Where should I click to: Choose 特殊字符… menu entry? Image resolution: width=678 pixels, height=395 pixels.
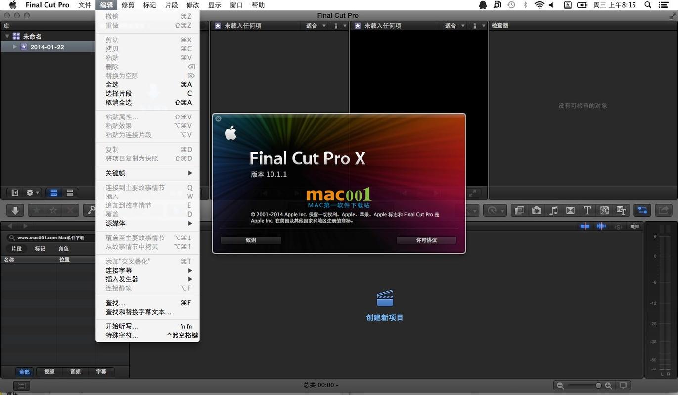pyautogui.click(x=147, y=335)
